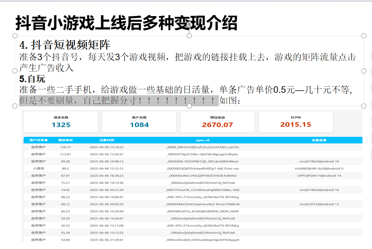Click the 小游戏 row with price 89.2
The height and width of the screenshot is (249, 372).
tap(38, 168)
